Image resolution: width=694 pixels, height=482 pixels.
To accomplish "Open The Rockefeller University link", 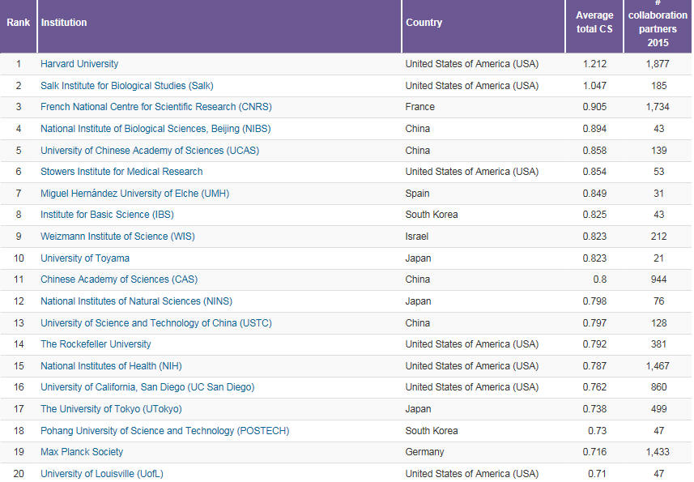I will [96, 344].
